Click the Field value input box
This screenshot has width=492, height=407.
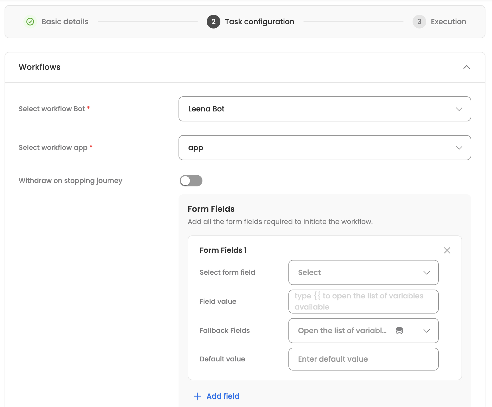pyautogui.click(x=363, y=302)
